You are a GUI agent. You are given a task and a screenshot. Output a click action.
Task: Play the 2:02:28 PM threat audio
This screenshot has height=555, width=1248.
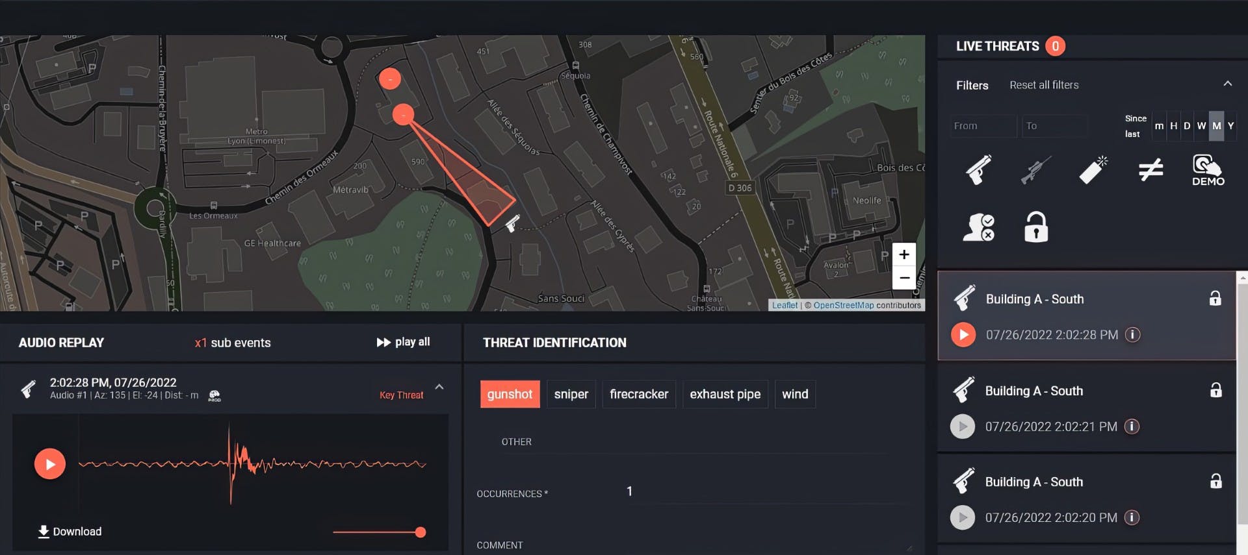click(x=963, y=335)
